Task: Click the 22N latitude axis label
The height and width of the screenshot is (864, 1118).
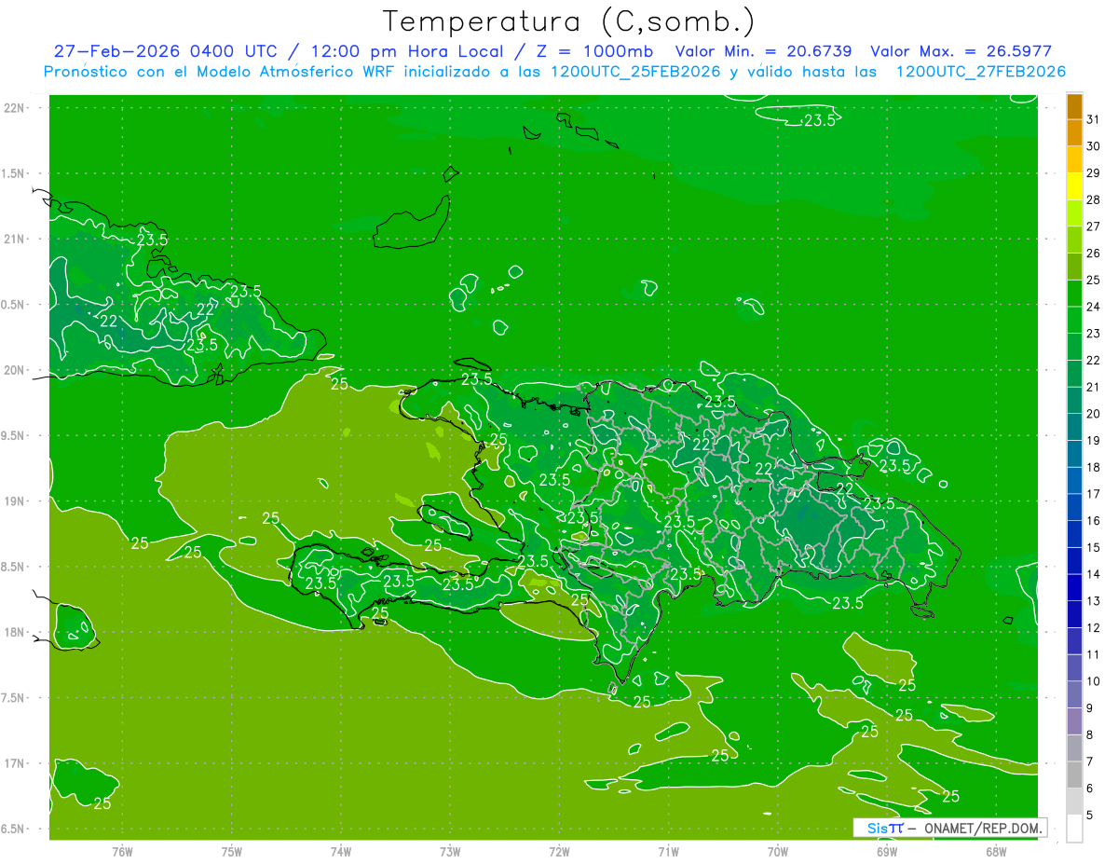Action: pyautogui.click(x=15, y=108)
